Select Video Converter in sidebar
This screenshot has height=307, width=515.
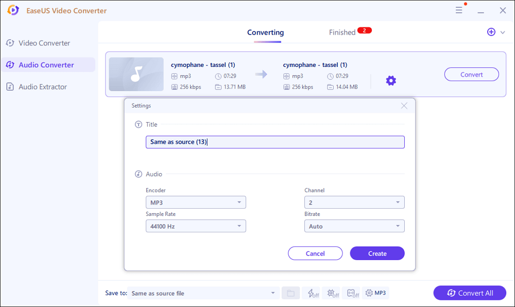(44, 43)
